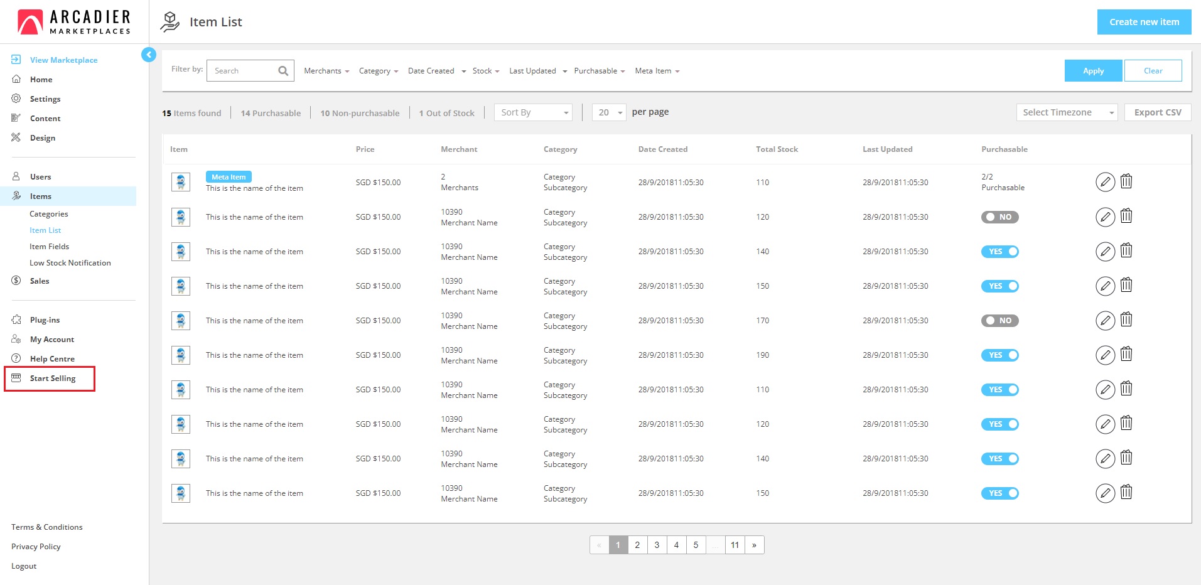Viewport: 1201px width, 585px height.
Task: Click the Create new item button
Action: [1144, 22]
